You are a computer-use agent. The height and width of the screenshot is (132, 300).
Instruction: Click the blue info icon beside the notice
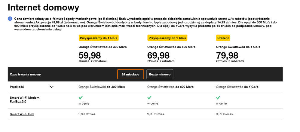tap(10, 19)
